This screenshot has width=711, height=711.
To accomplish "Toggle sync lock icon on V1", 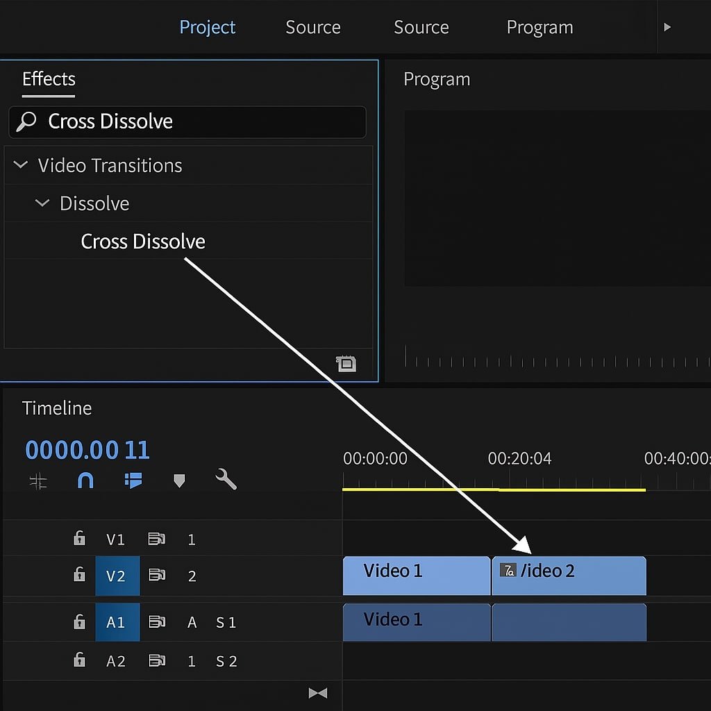I will tap(157, 539).
